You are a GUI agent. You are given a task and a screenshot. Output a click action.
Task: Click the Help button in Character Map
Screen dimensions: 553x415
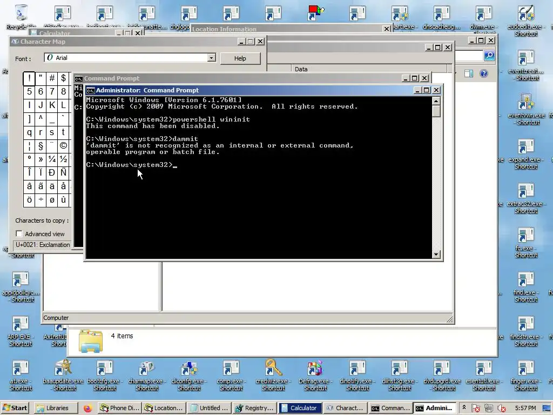pos(240,58)
